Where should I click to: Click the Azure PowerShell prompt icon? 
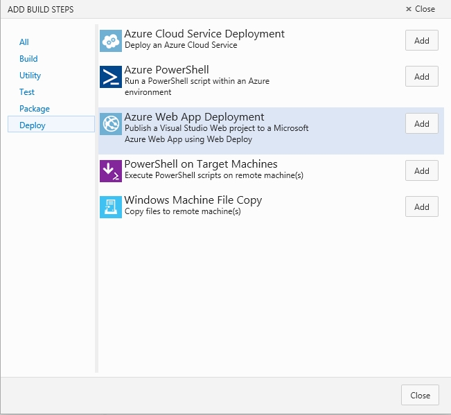[111, 77]
